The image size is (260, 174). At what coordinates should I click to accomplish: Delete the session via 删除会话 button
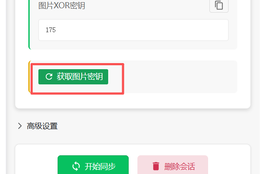coord(173,165)
